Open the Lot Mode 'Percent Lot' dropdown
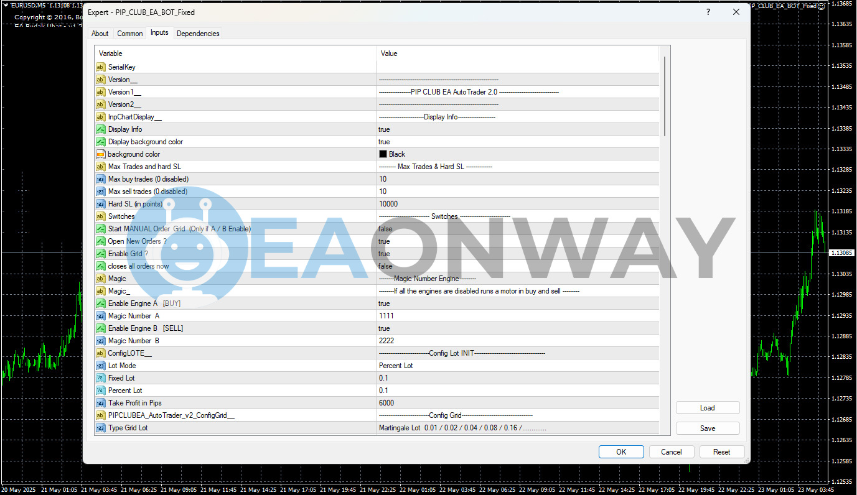 click(518, 366)
